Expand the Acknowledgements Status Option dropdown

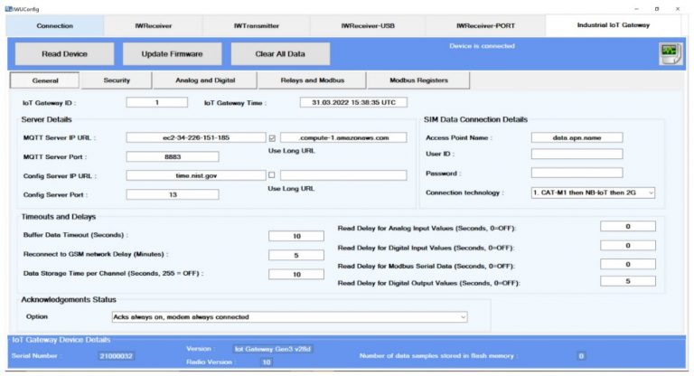tap(289, 317)
